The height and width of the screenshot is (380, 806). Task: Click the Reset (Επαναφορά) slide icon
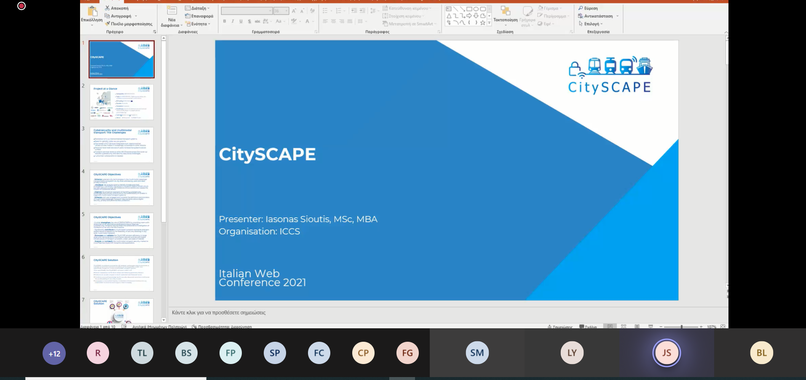pos(188,16)
